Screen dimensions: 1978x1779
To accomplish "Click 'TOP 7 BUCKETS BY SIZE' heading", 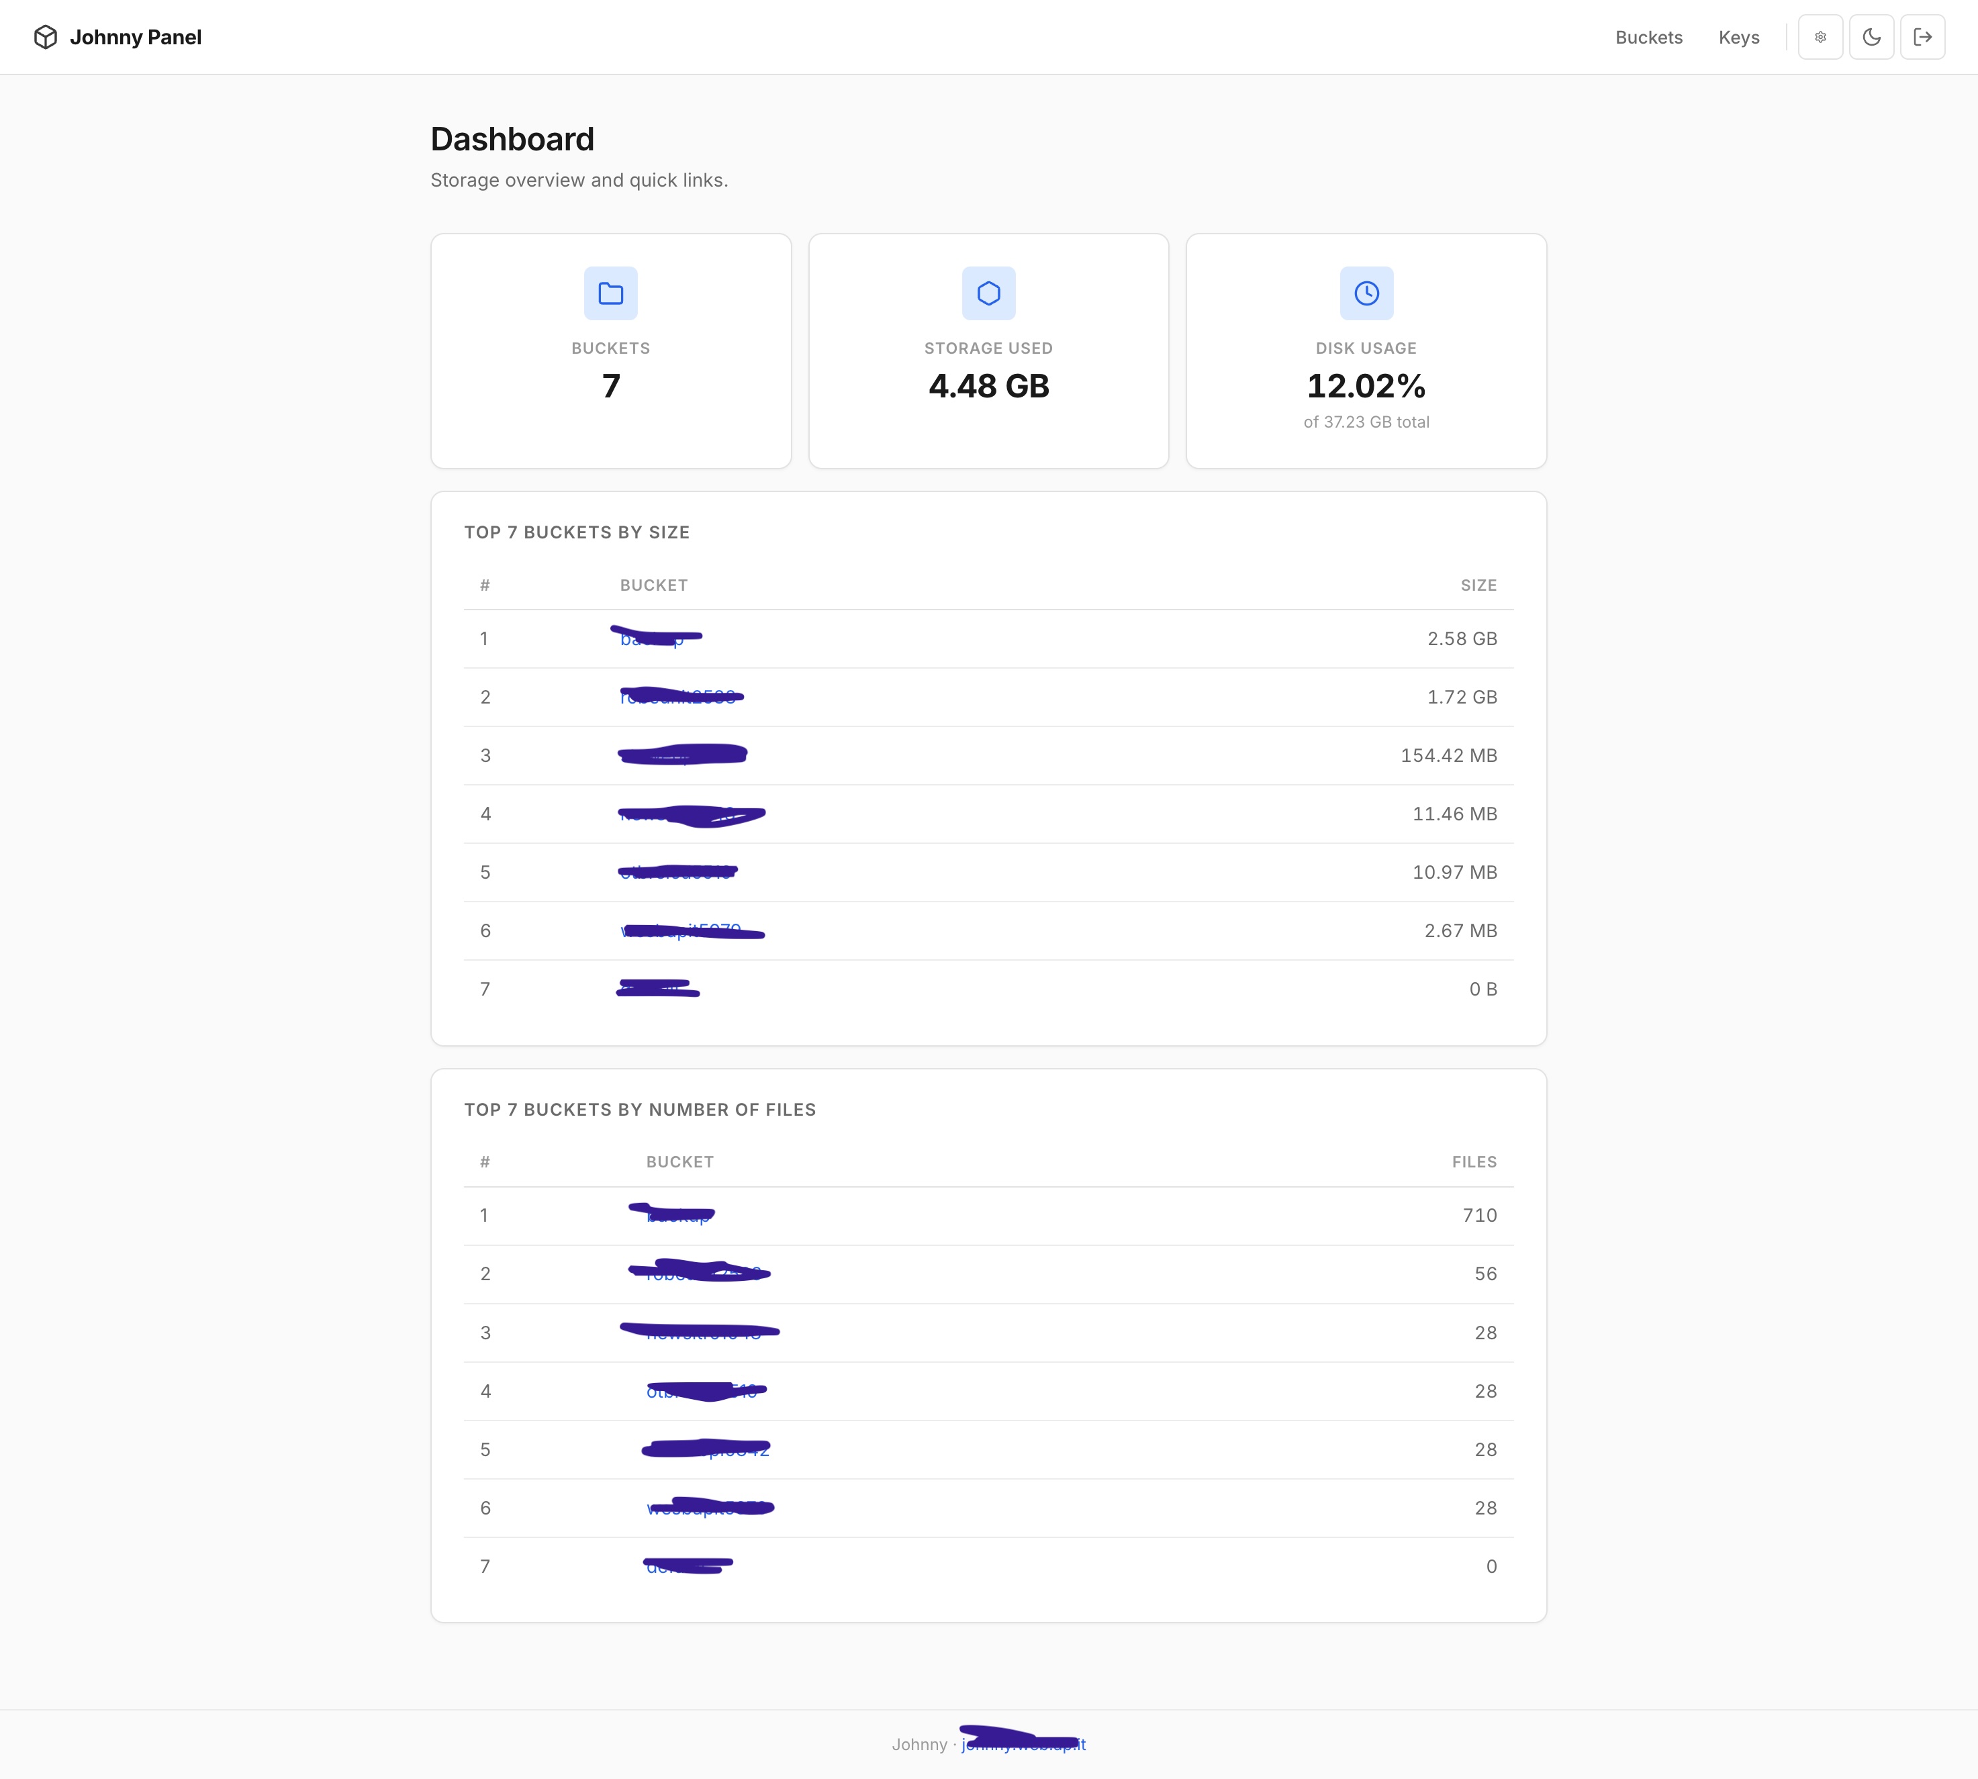I will pyautogui.click(x=577, y=532).
